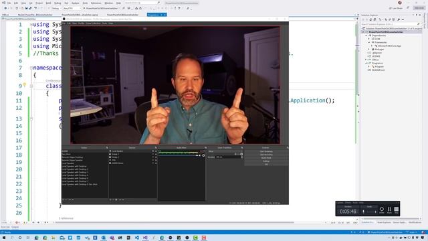Viewport: 428px width, 241px height.
Task: Click the account avatar in the Visual Studio title bar
Action: (x=400, y=3)
